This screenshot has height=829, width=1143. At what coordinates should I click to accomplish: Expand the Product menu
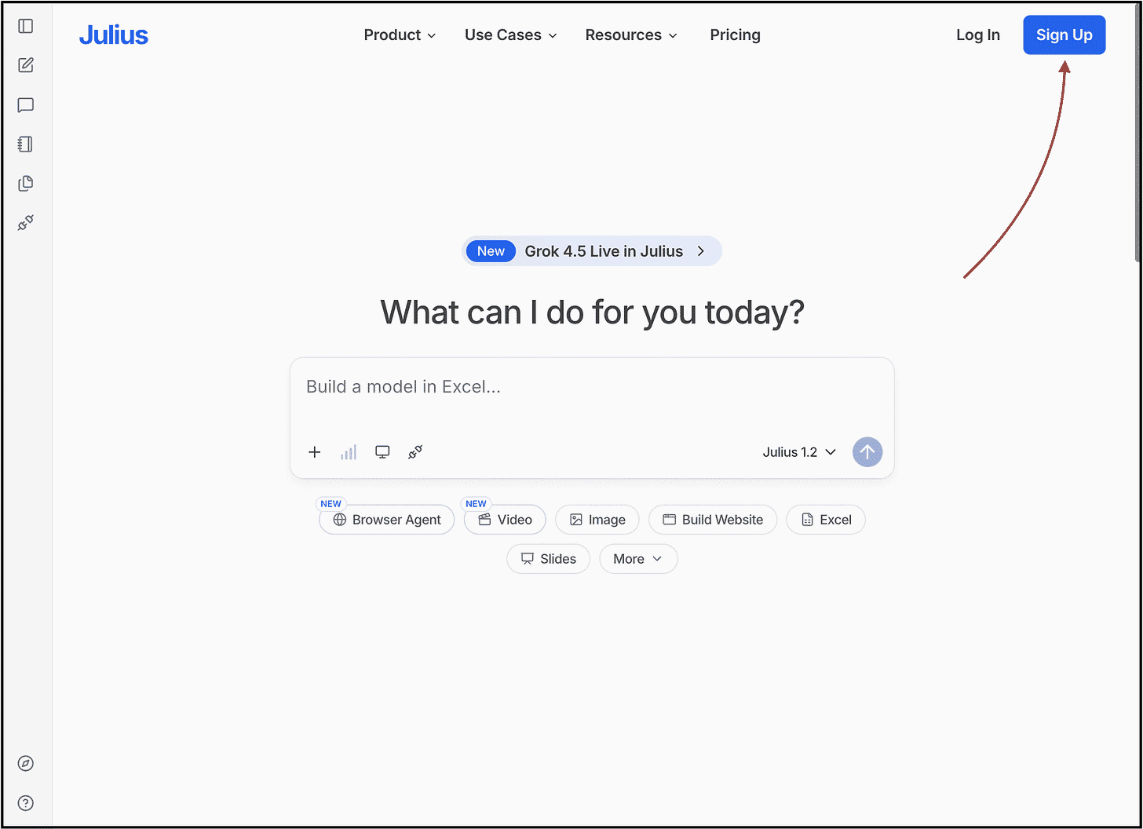pos(400,35)
